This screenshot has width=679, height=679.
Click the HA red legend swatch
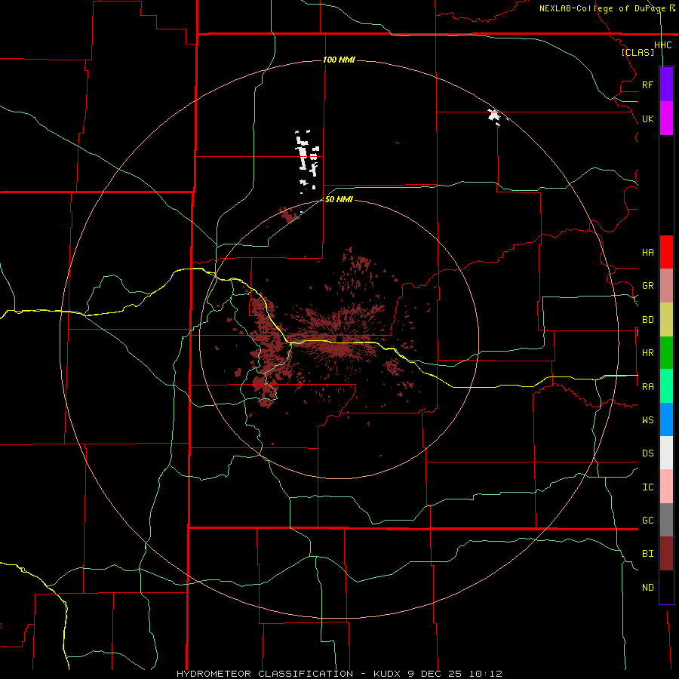click(x=666, y=252)
